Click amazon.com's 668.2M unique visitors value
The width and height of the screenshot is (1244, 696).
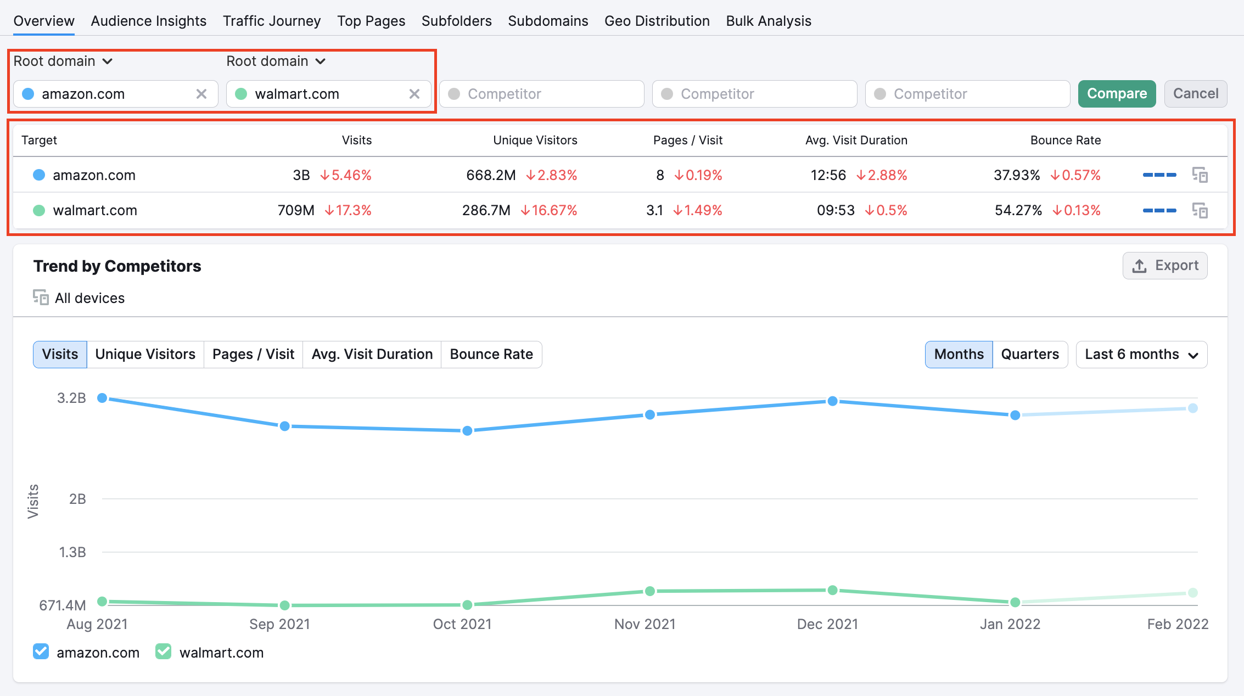491,175
